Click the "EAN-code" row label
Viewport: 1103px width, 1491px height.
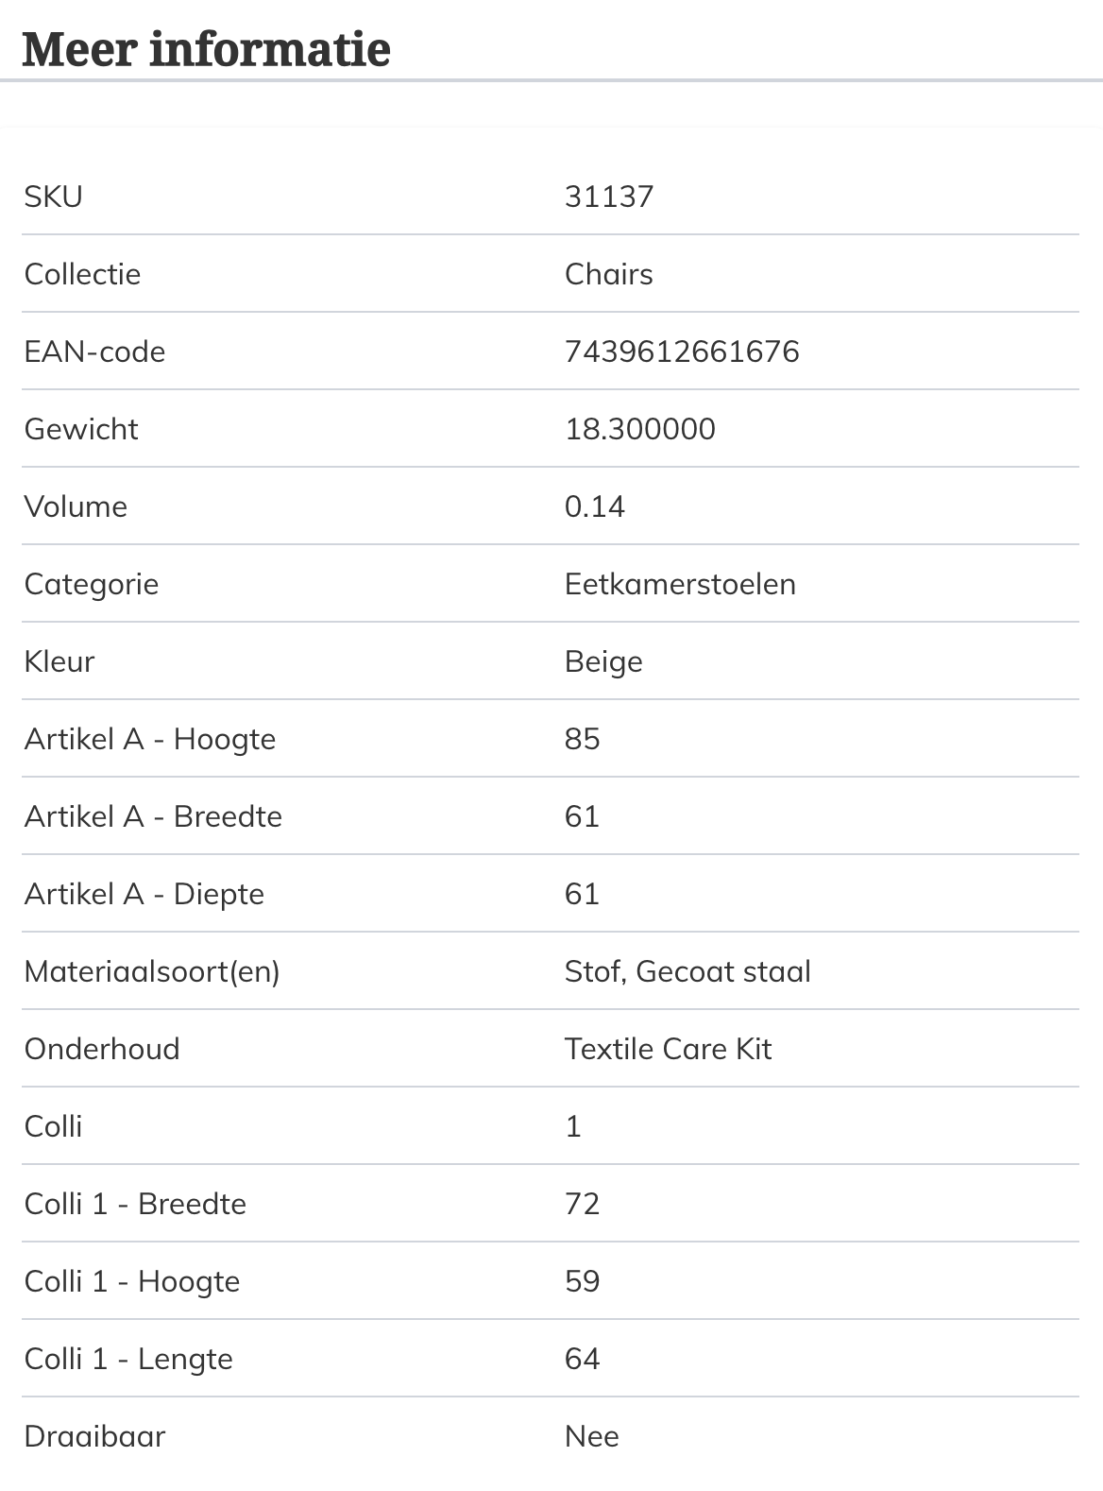tap(94, 351)
